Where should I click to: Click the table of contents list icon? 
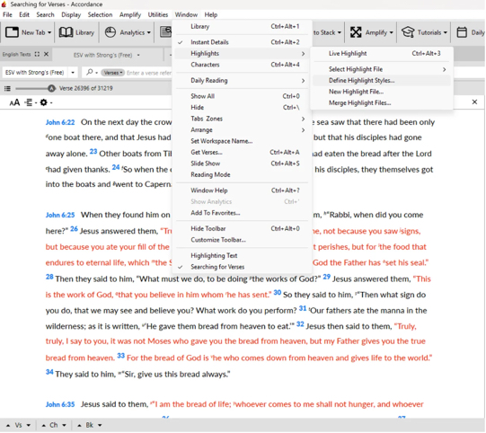(x=7, y=89)
